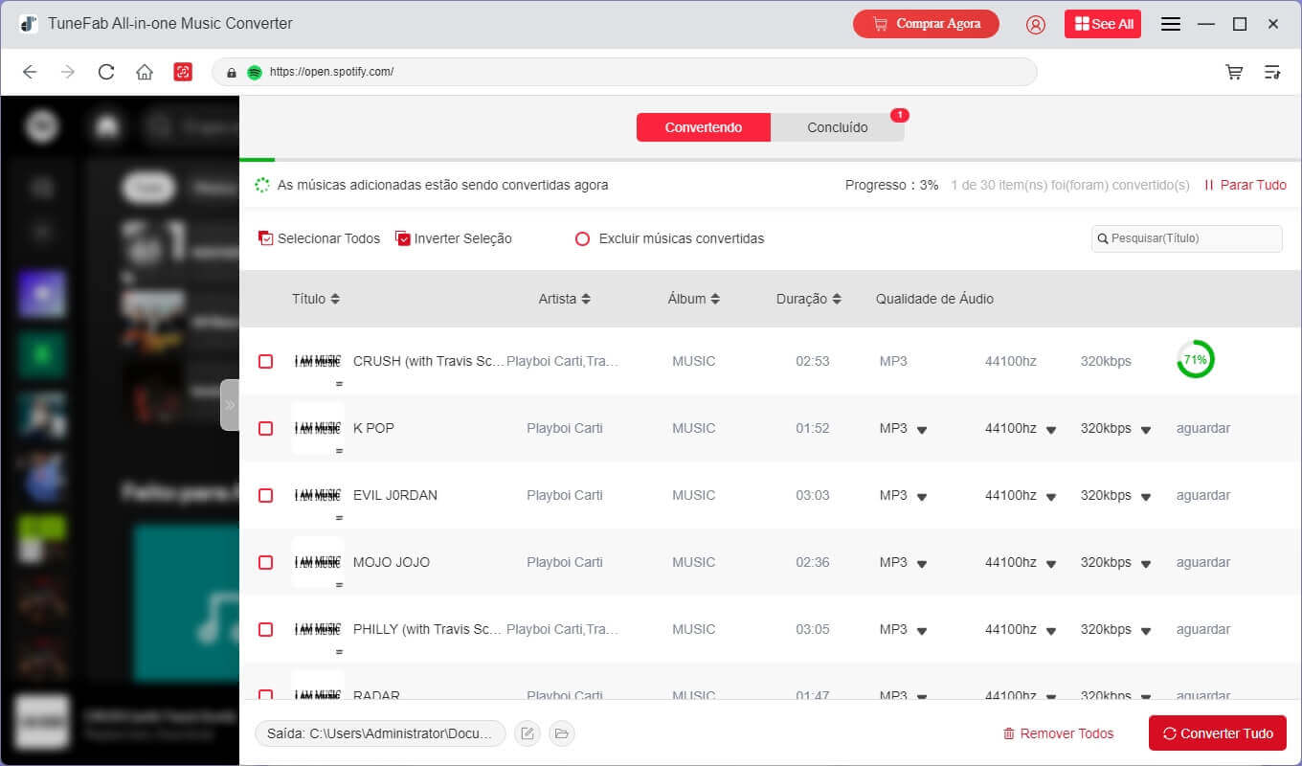This screenshot has height=766, width=1302.
Task: Click the Saída output path field
Action: coord(380,733)
